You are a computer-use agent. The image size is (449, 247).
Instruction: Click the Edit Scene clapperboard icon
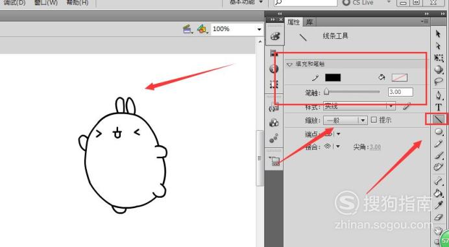pyautogui.click(x=188, y=29)
